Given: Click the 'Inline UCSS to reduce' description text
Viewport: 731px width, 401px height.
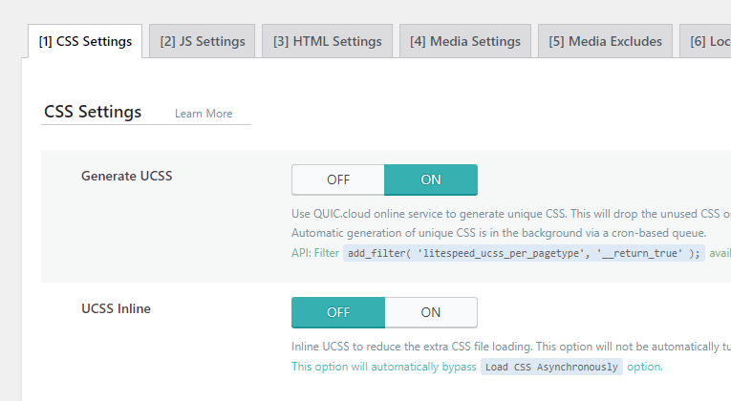Looking at the screenshot, I should pyautogui.click(x=511, y=347).
